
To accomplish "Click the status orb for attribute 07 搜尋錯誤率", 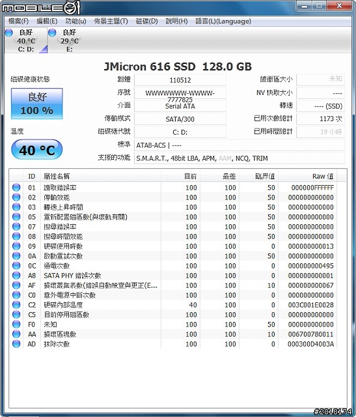I will 16,226.
